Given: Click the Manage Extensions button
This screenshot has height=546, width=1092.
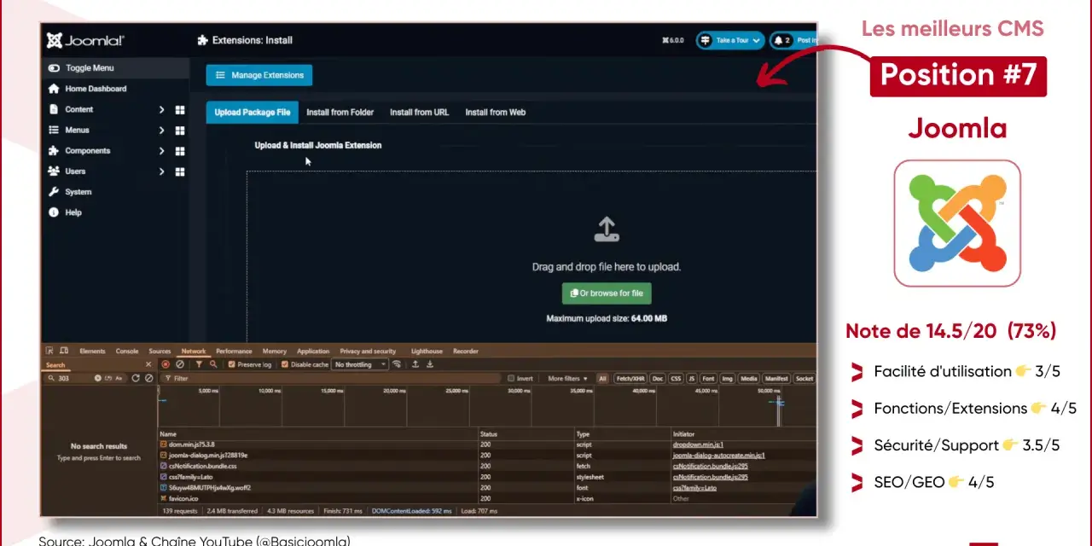Looking at the screenshot, I should coord(259,75).
